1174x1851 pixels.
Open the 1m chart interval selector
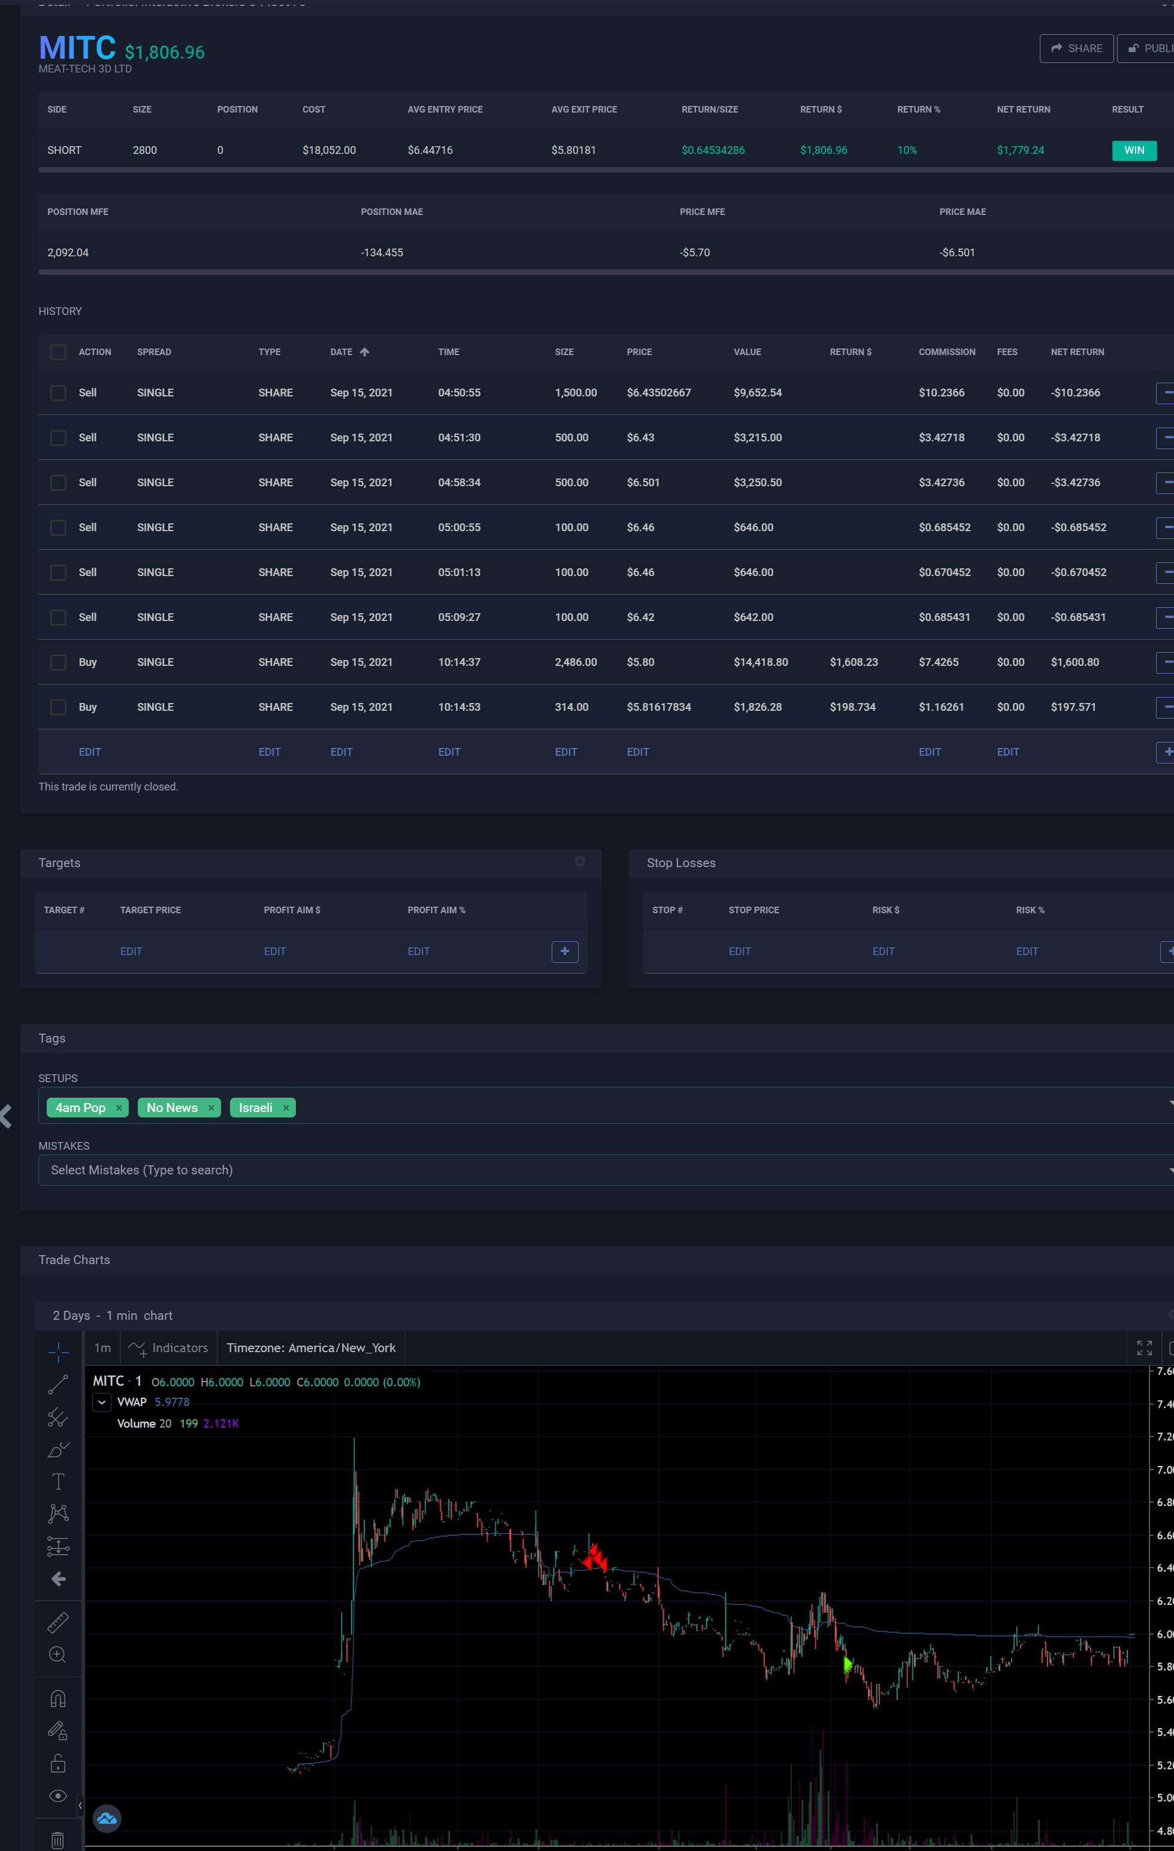click(x=102, y=1347)
